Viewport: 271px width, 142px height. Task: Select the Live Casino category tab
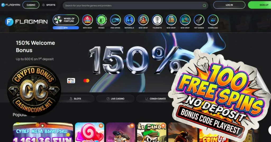point(115,99)
